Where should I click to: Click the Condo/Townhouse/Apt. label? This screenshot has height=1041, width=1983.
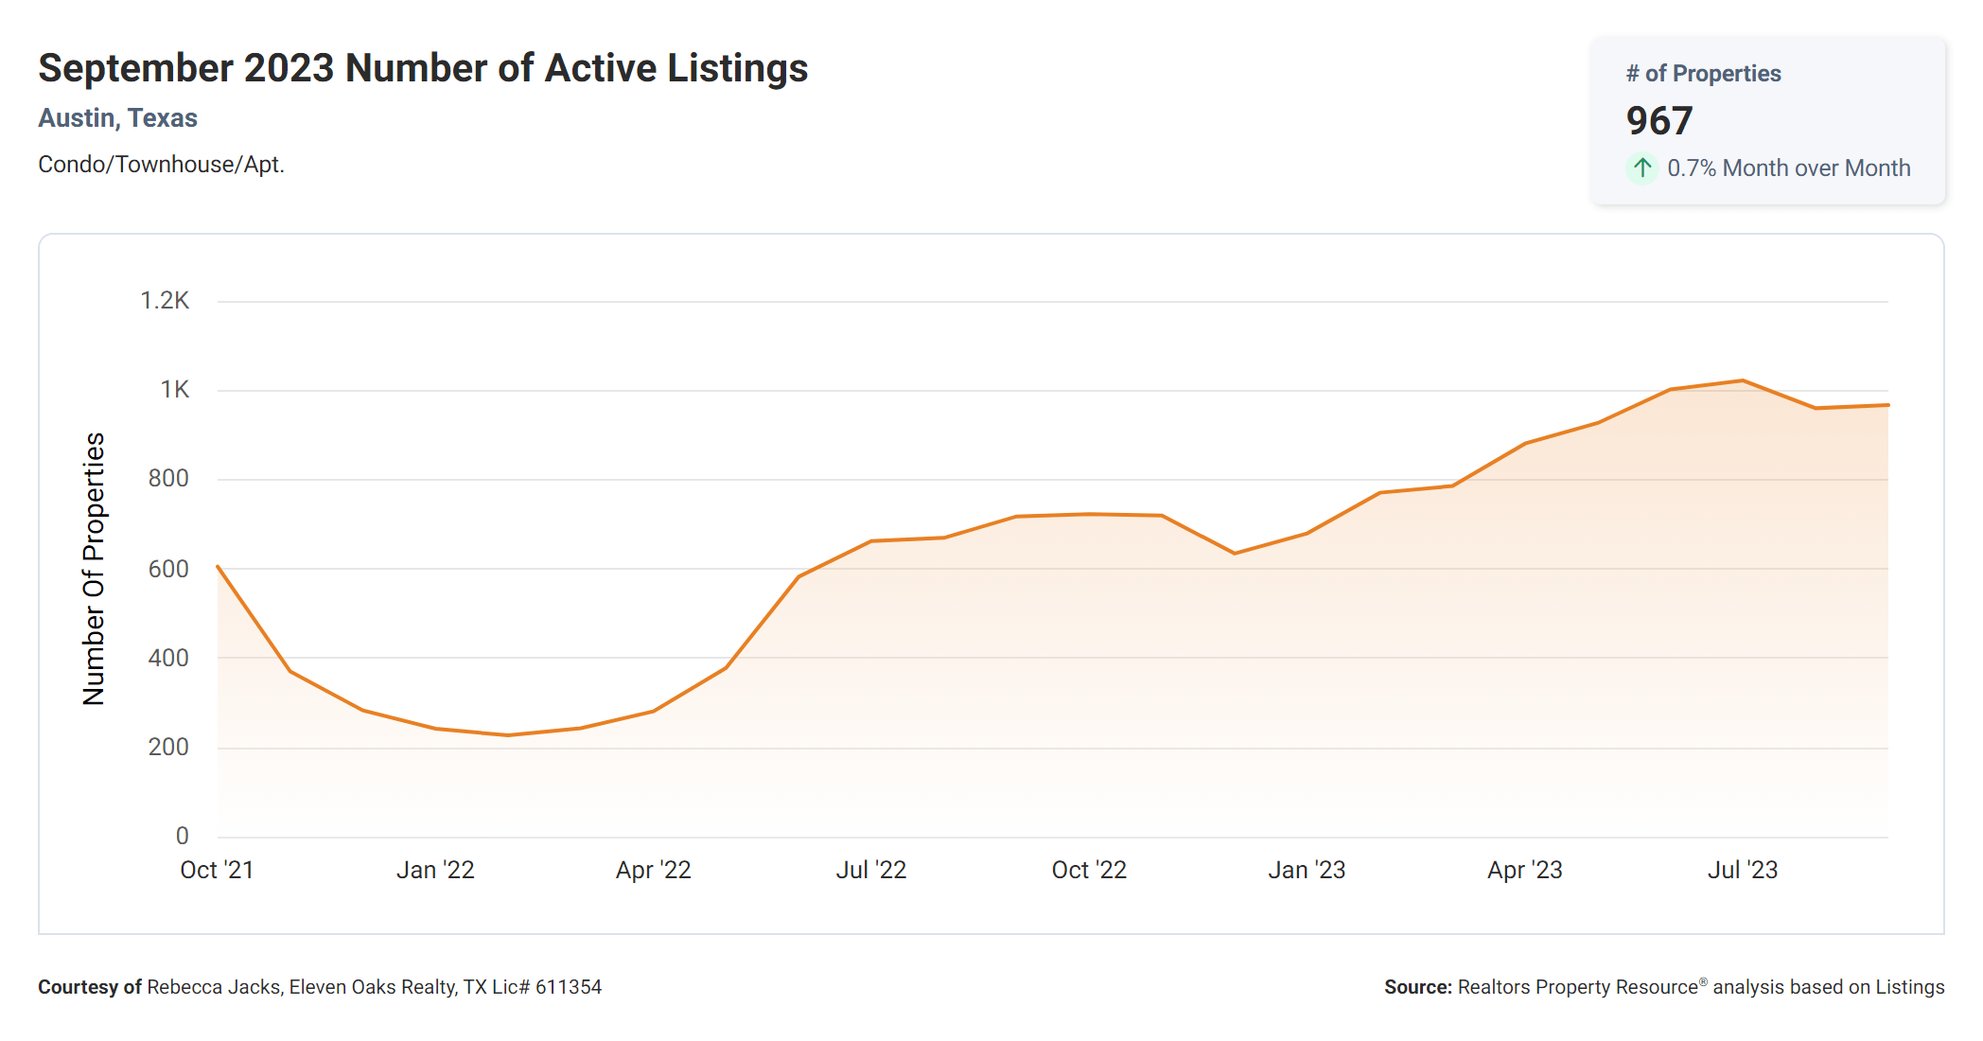161,165
